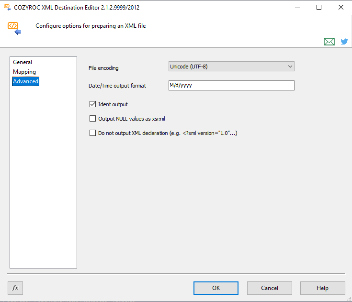This screenshot has height=302, width=352.
Task: Uncheck the Ident output checkbox
Action: tap(92, 104)
